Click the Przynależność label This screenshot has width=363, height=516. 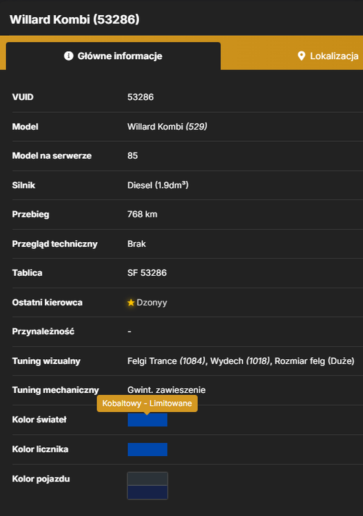pyautogui.click(x=43, y=332)
